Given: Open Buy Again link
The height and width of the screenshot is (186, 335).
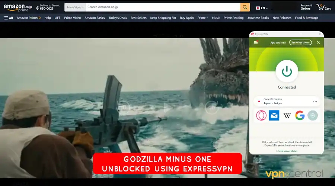Looking at the screenshot, I should [187, 18].
